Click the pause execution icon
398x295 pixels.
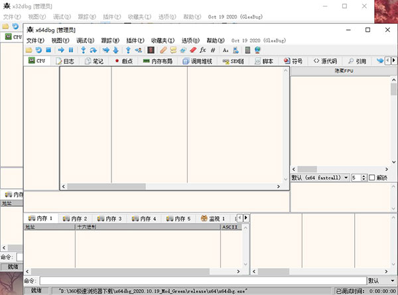click(x=71, y=50)
